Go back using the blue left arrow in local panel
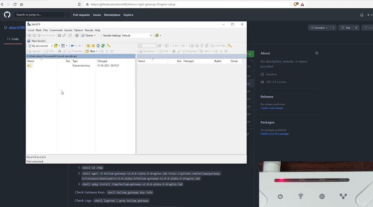This screenshot has height=207, width=373. point(72,46)
